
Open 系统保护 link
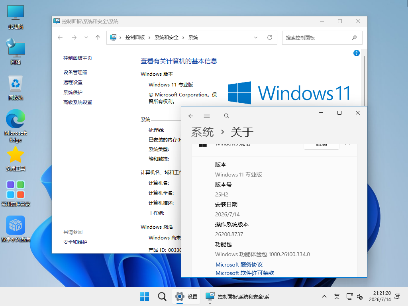(73, 92)
